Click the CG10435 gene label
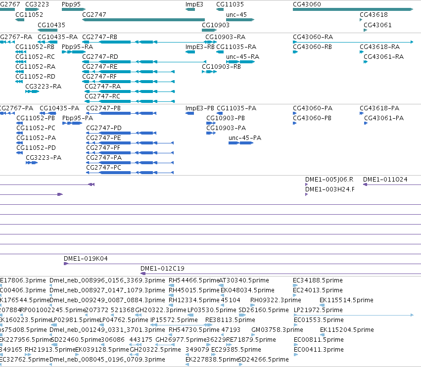 [x=51, y=25]
